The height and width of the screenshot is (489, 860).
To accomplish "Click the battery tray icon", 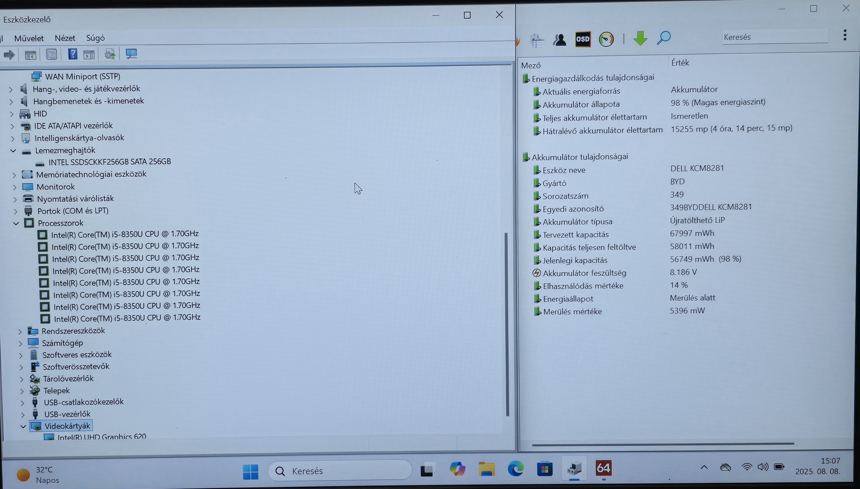I will 779,467.
